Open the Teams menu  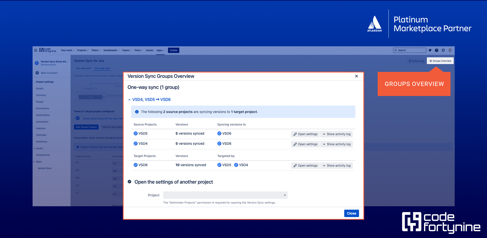point(127,50)
